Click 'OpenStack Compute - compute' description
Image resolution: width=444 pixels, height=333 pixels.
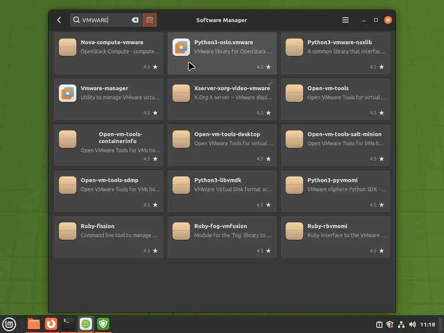click(120, 52)
